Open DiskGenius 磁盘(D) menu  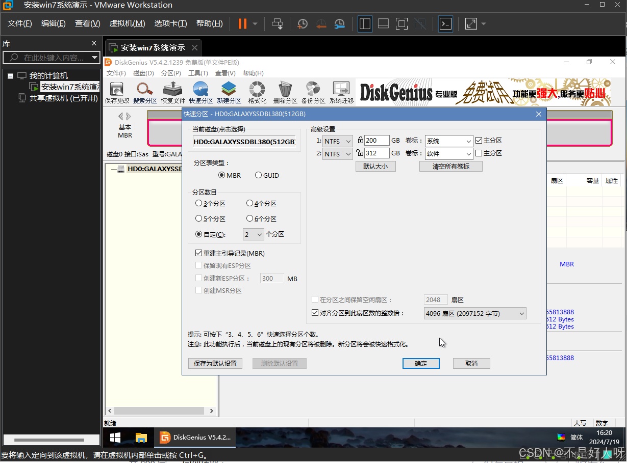tap(143, 73)
